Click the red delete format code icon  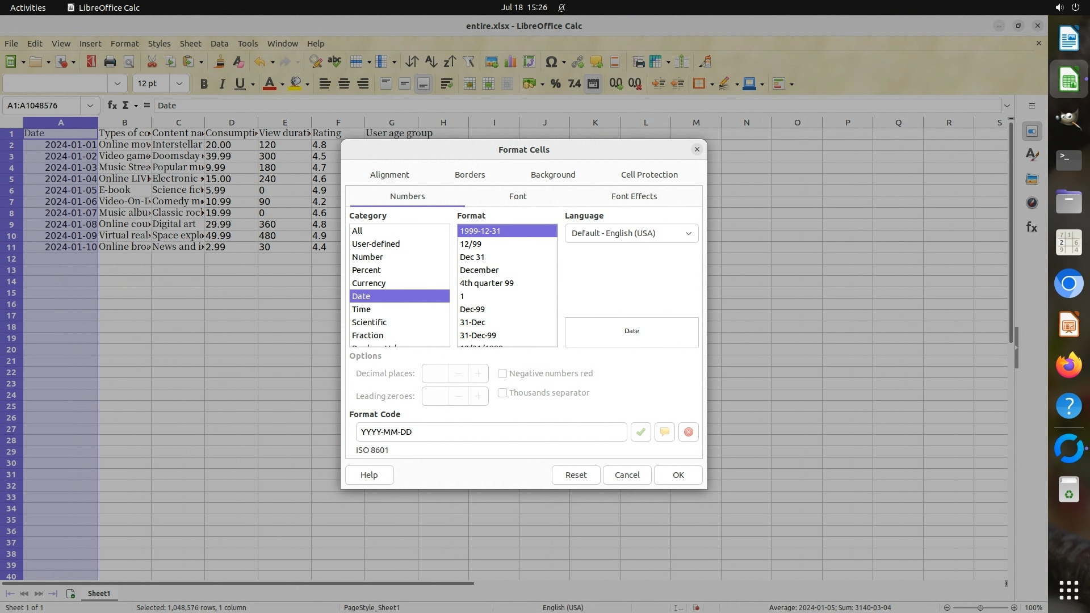pyautogui.click(x=688, y=432)
